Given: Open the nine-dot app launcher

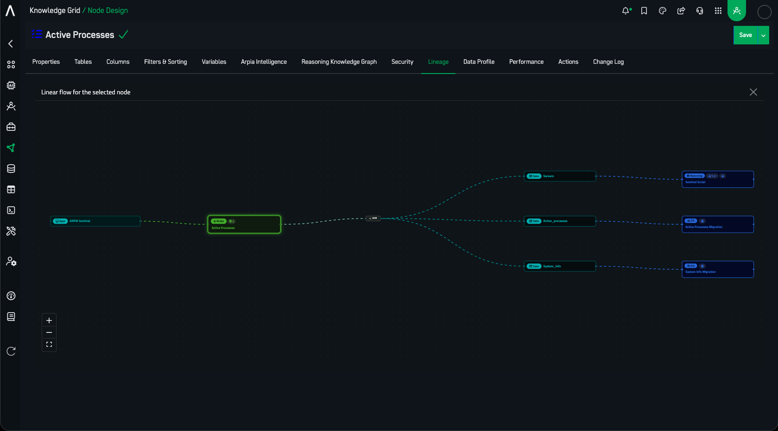Looking at the screenshot, I should 718,11.
